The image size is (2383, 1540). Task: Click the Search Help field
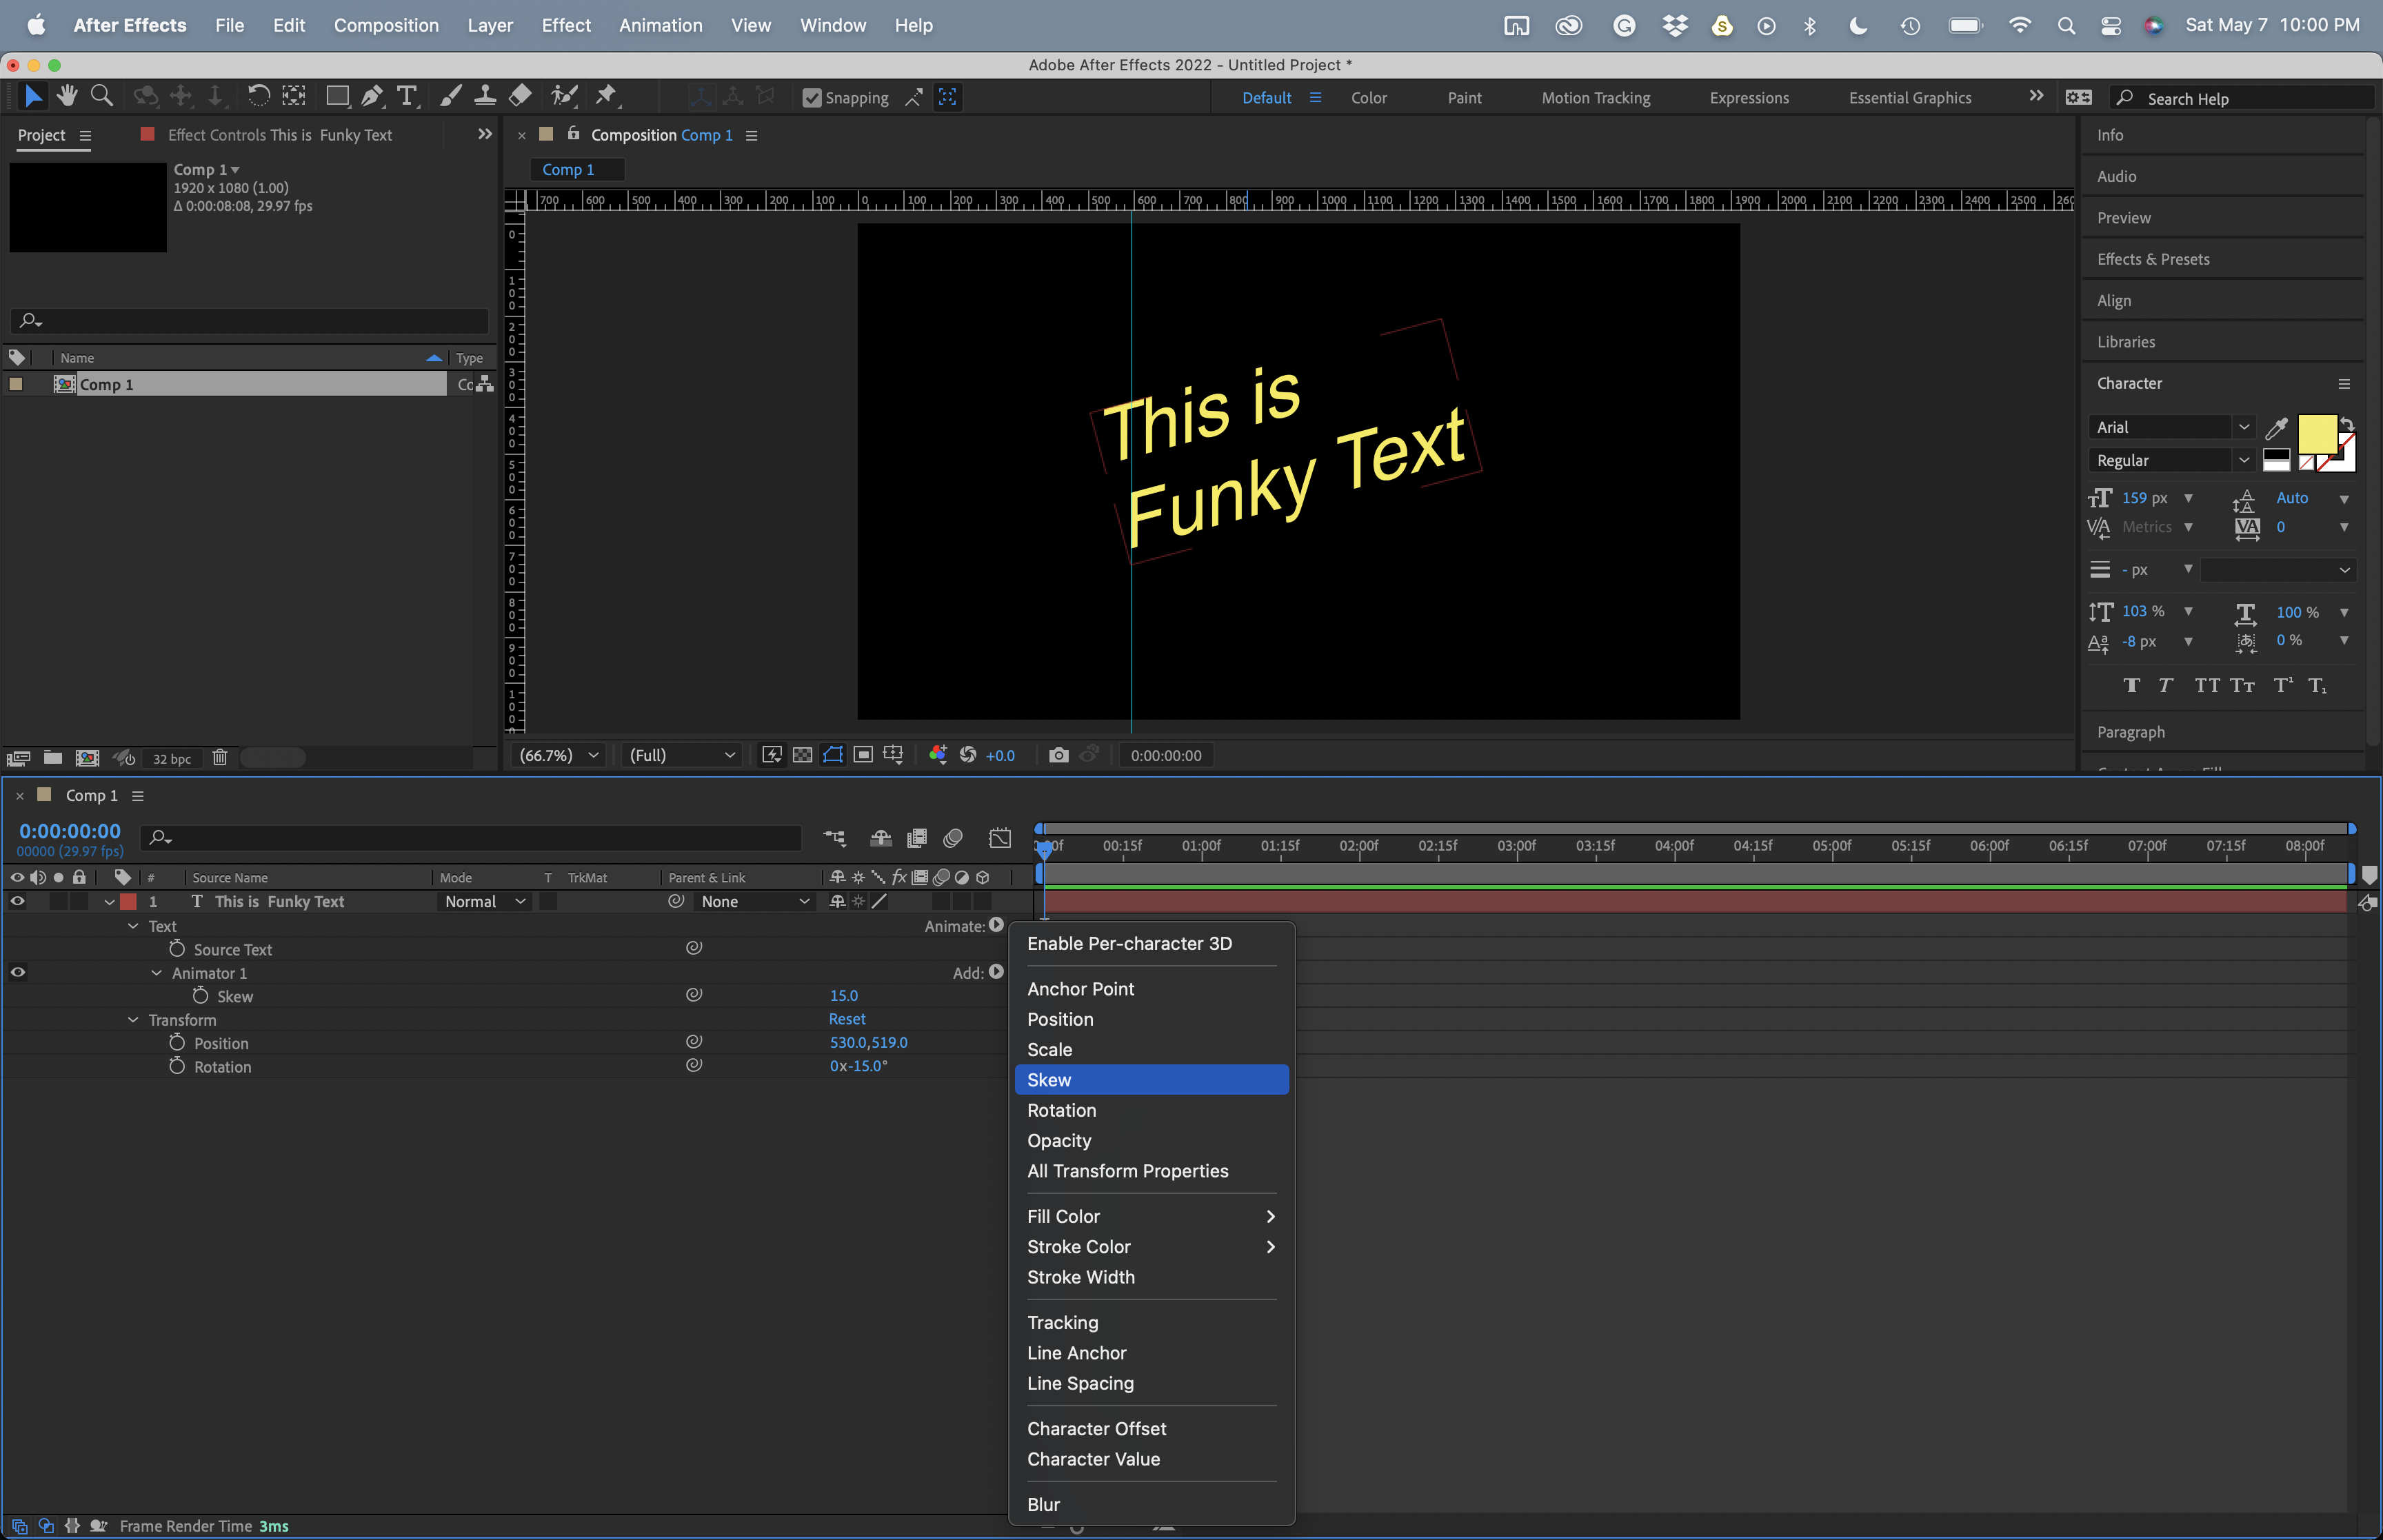tap(2240, 97)
